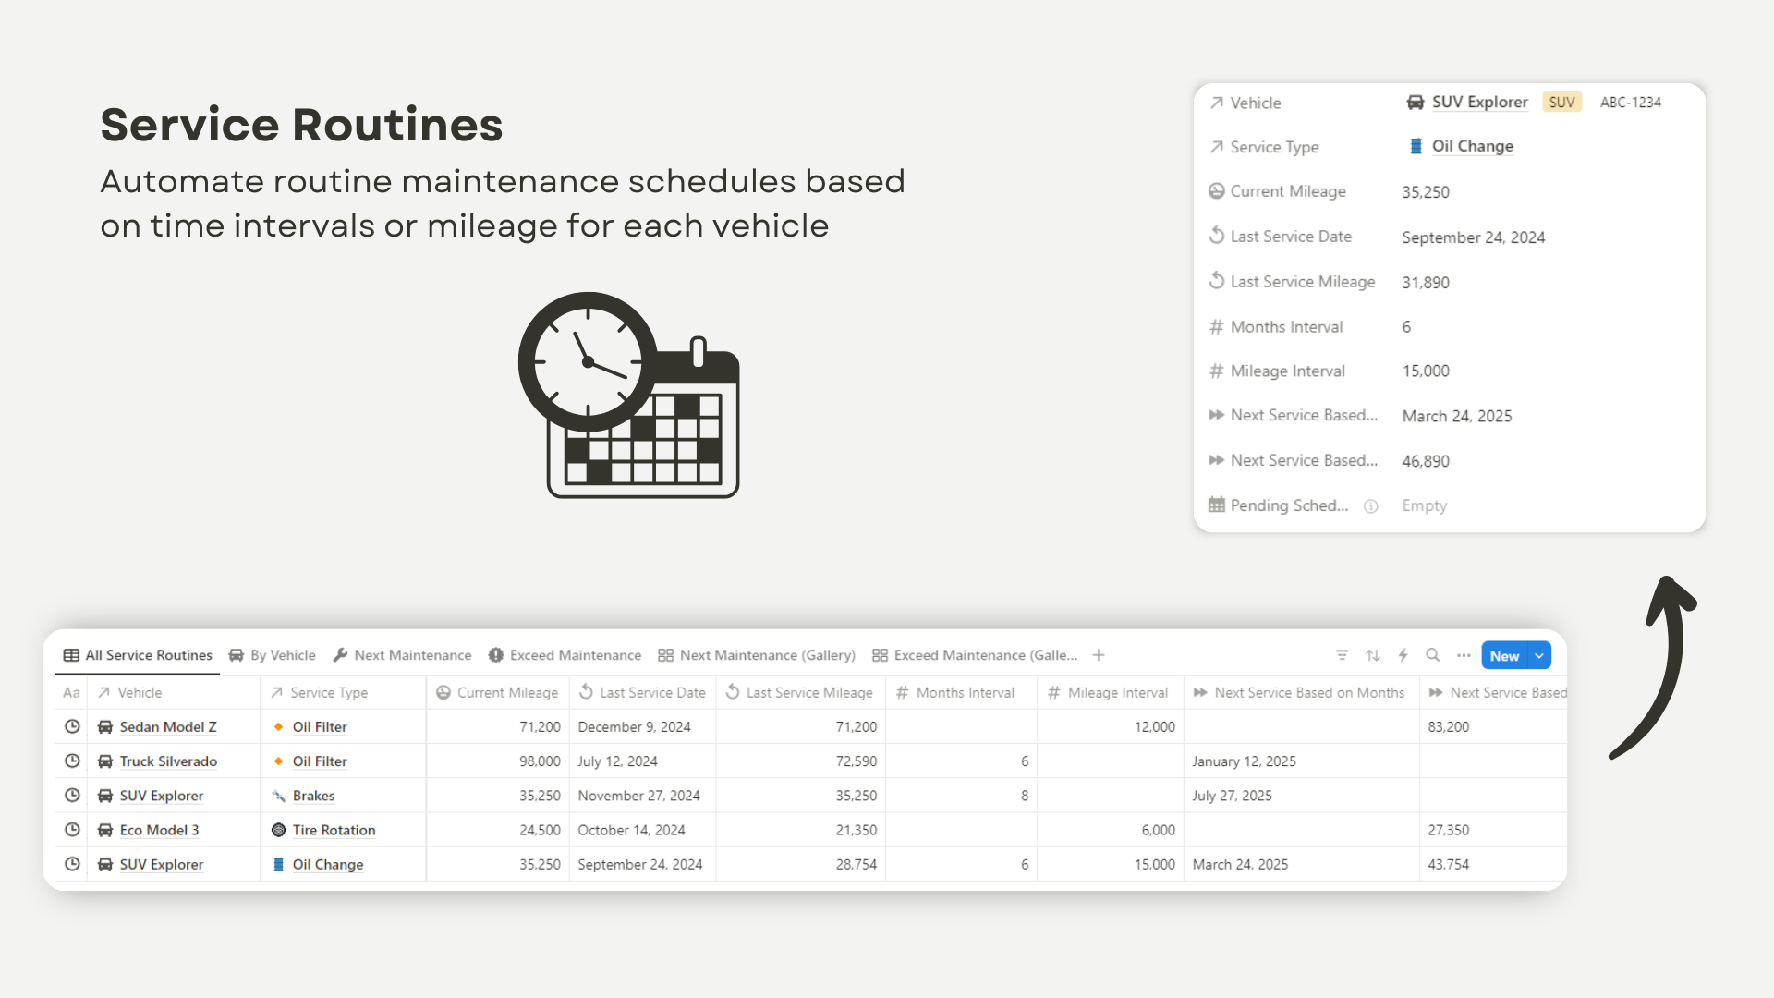Click the car icon beside Eco Model 3
This screenshot has width=1774, height=998.
(105, 830)
